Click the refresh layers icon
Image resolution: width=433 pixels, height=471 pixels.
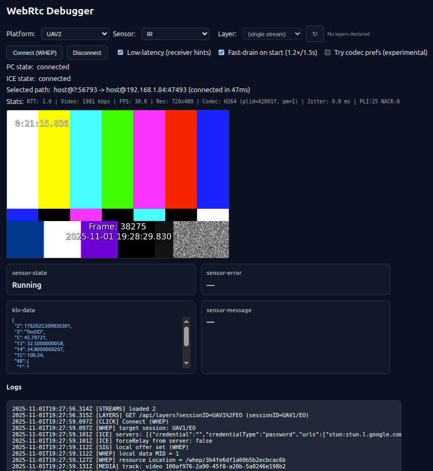(x=315, y=34)
